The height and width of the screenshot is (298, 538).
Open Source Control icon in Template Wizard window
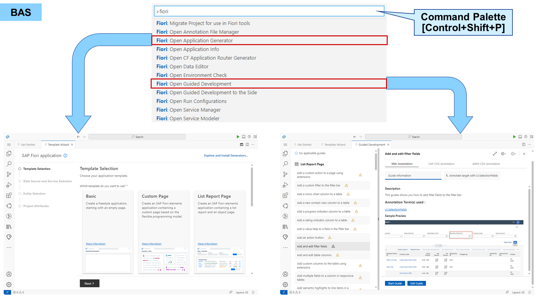(x=9, y=174)
